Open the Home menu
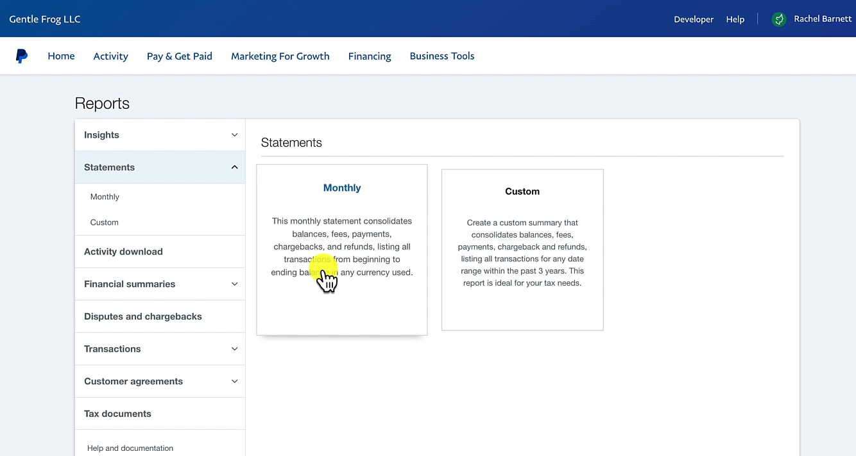 coord(61,56)
